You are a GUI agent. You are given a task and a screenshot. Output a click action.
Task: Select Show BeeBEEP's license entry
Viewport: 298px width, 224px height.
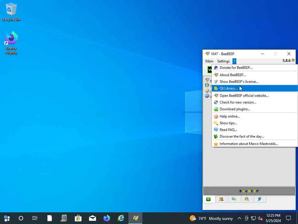(254, 82)
